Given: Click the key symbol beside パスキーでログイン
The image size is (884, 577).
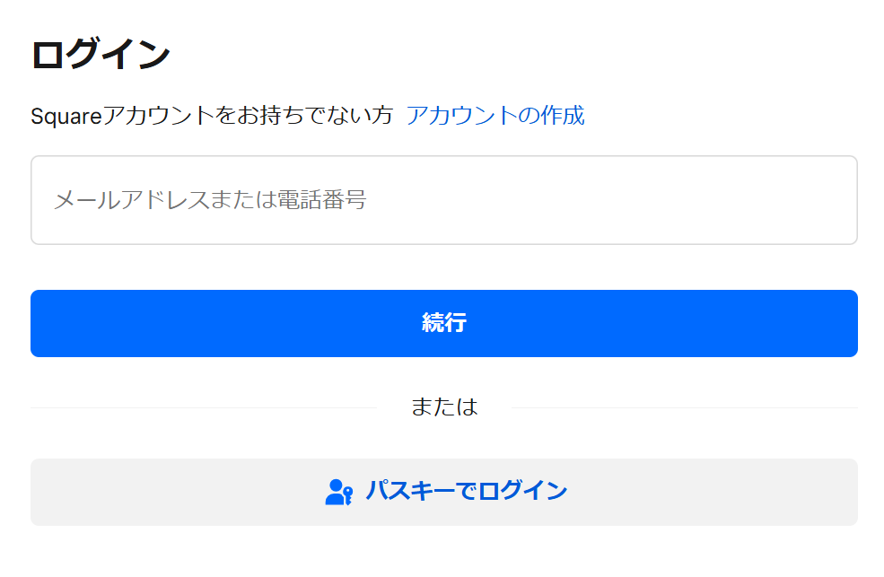Looking at the screenshot, I should pos(346,498).
